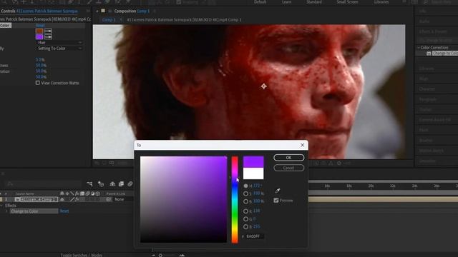Open the Setting To Color dropdown
This screenshot has height=257, width=458.
coord(59,49)
